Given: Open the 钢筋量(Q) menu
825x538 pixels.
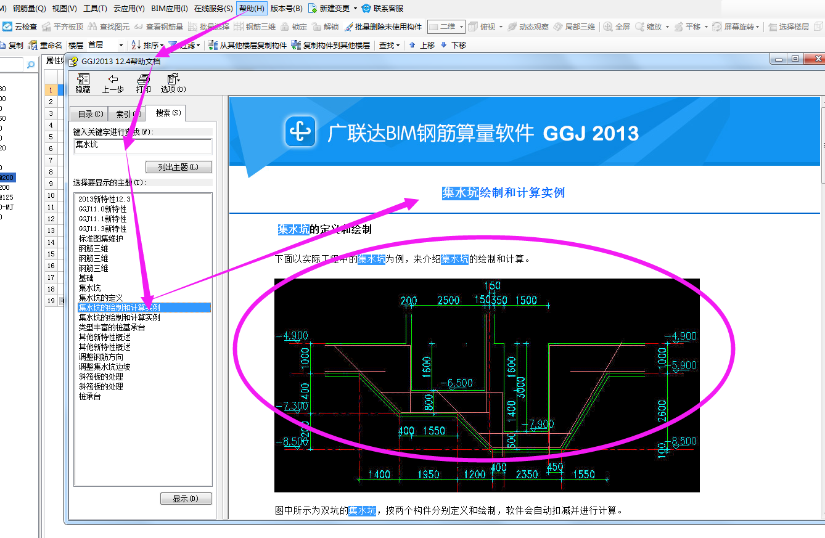Looking at the screenshot, I should (30, 9).
